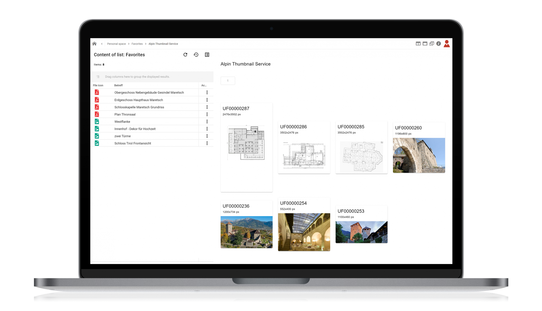Select Schloss Tirol Frontansicht entry
The height and width of the screenshot is (311, 542).
133,143
